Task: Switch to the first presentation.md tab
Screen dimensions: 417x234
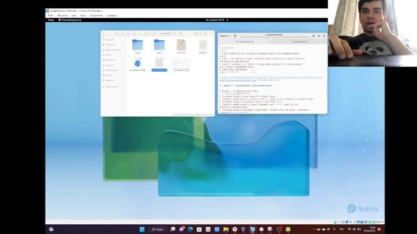Action: coord(246,42)
